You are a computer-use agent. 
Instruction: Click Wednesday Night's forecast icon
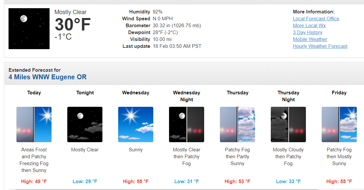[x=186, y=124]
